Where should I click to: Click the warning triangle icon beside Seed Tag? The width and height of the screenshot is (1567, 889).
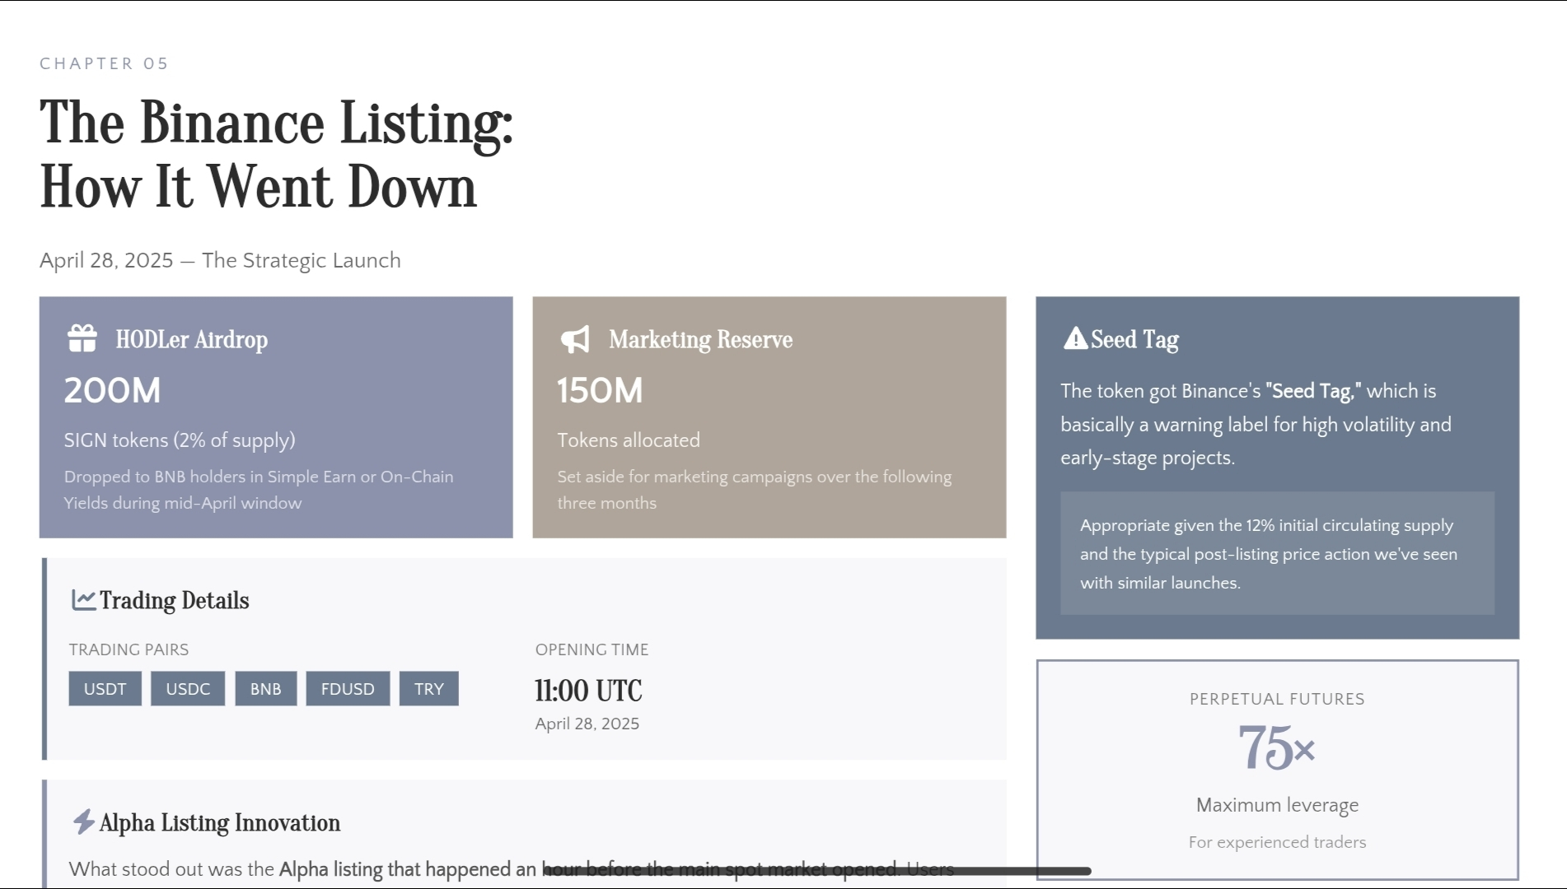tap(1075, 338)
